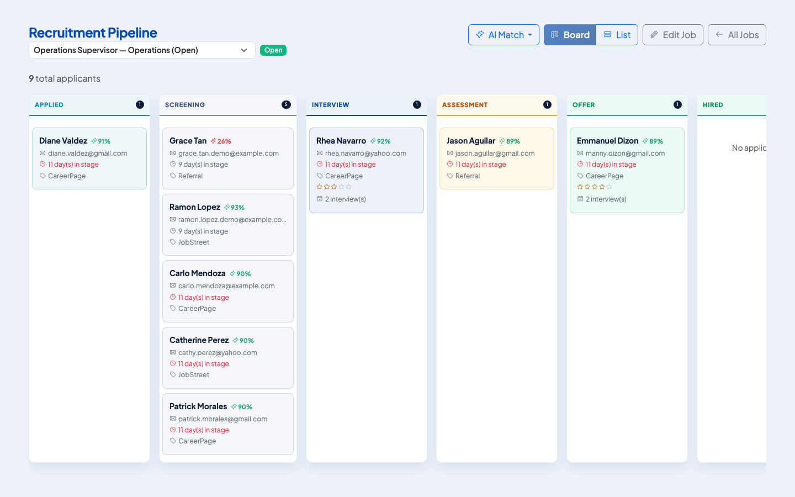Select Carlo Mendoza's card
The height and width of the screenshot is (497, 795).
coord(228,291)
